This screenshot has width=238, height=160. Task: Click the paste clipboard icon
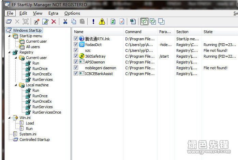tap(82, 21)
